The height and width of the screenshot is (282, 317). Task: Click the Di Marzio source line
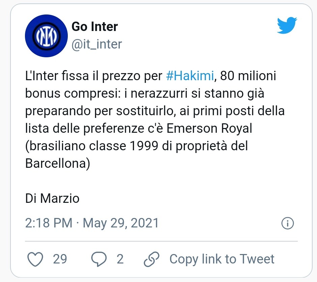[52, 198]
